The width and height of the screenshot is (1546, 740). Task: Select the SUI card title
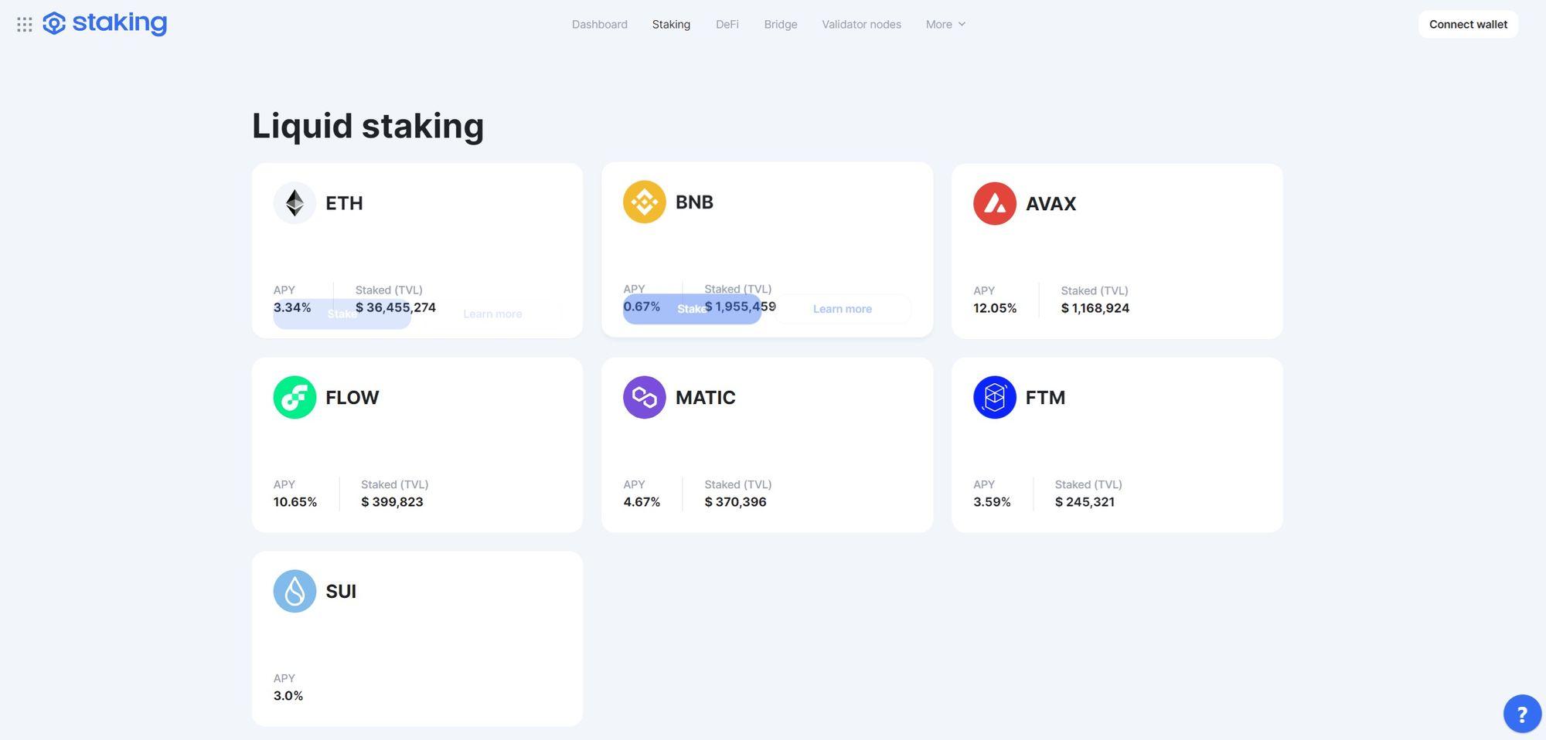coord(341,591)
